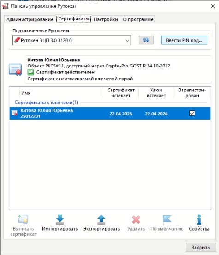Click the Удалить red cross icon
Image resolution: width=219 pixels, height=255 pixels.
point(136,219)
